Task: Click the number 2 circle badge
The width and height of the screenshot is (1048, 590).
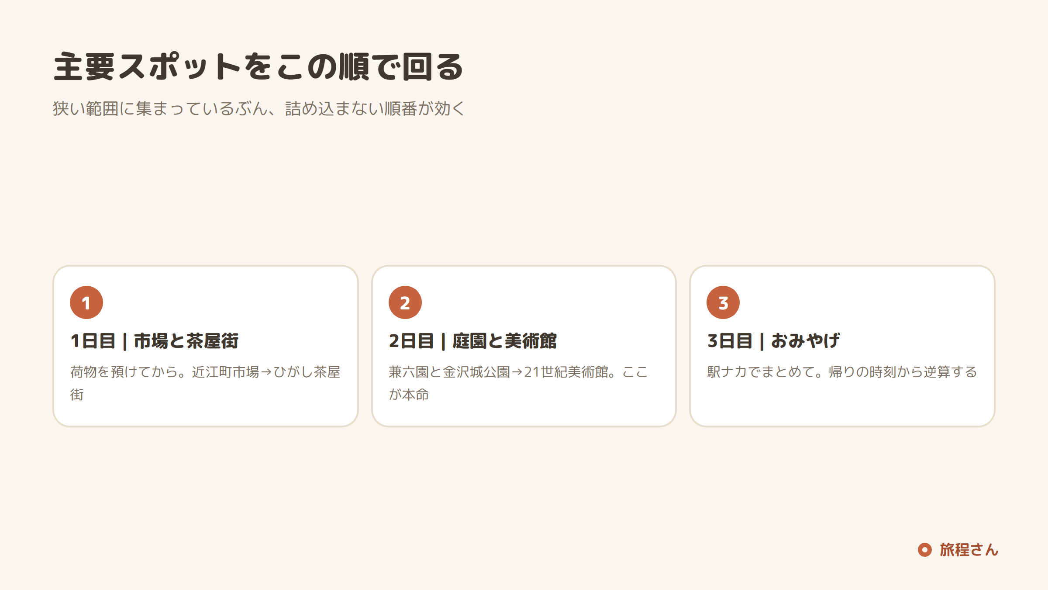Action: [x=405, y=302]
